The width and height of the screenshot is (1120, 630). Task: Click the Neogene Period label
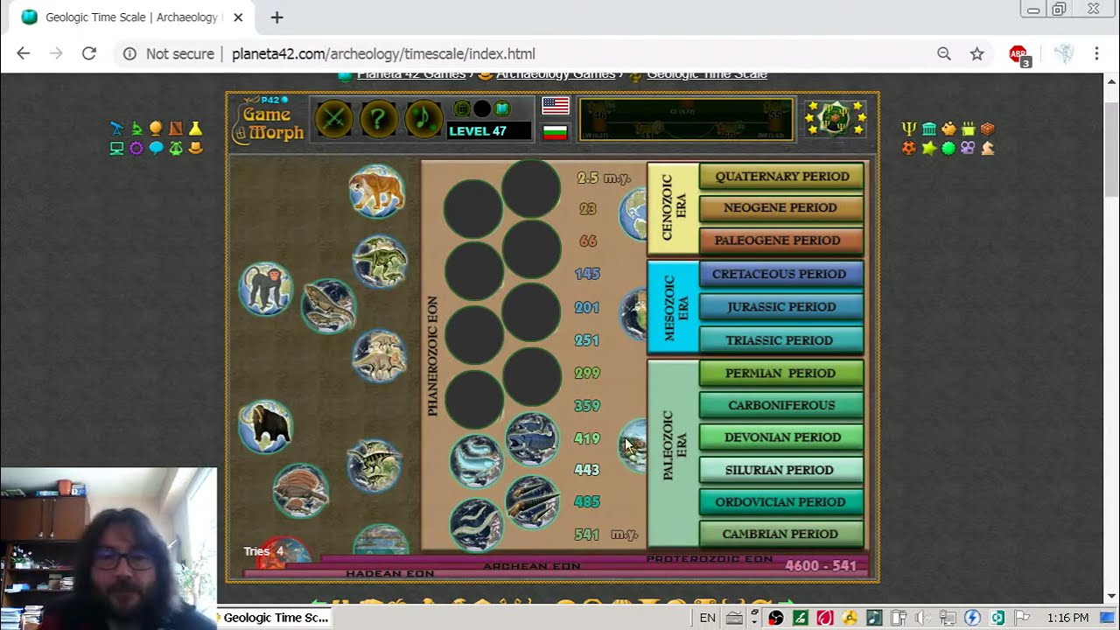[781, 207]
